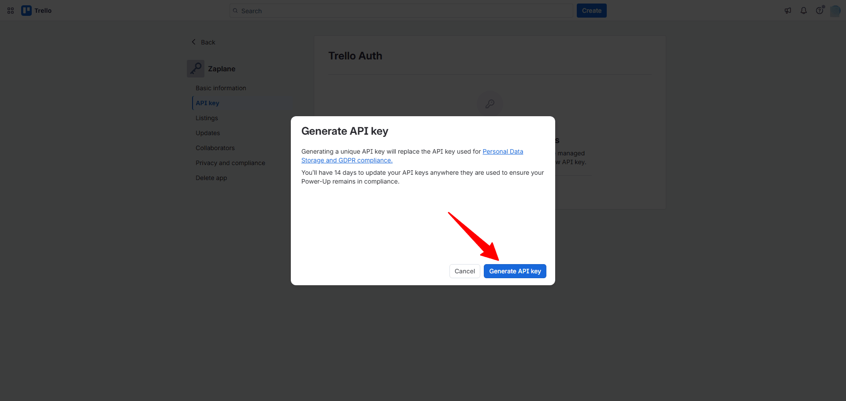Open the help question mark icon
846x401 pixels.
(x=820, y=11)
